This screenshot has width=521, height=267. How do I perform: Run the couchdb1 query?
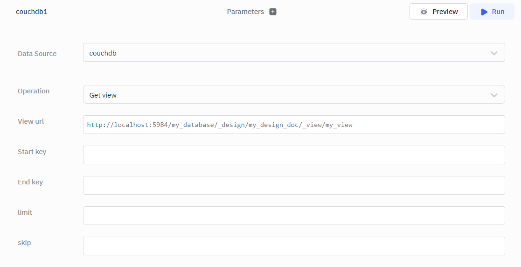[x=492, y=12]
